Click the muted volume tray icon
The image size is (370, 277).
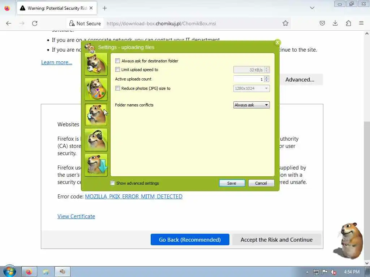tap(334, 272)
